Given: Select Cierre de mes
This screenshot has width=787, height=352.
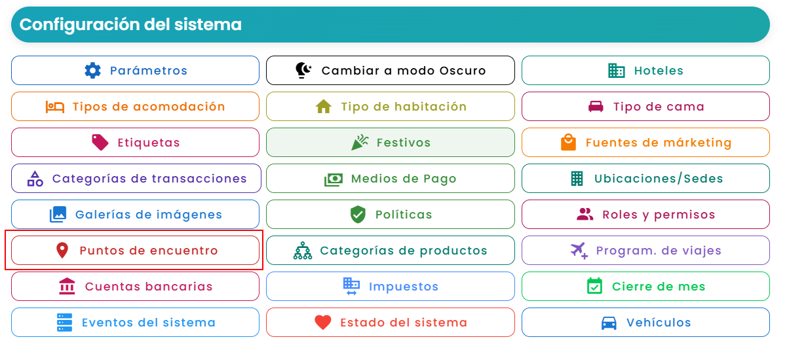Looking at the screenshot, I should click(645, 287).
